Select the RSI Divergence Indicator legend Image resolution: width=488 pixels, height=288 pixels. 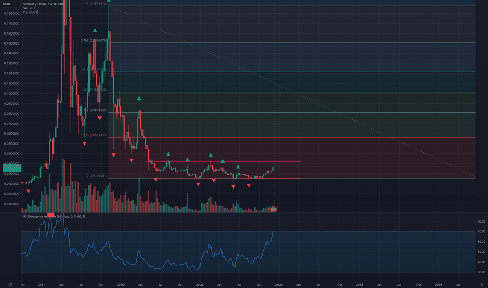point(54,216)
